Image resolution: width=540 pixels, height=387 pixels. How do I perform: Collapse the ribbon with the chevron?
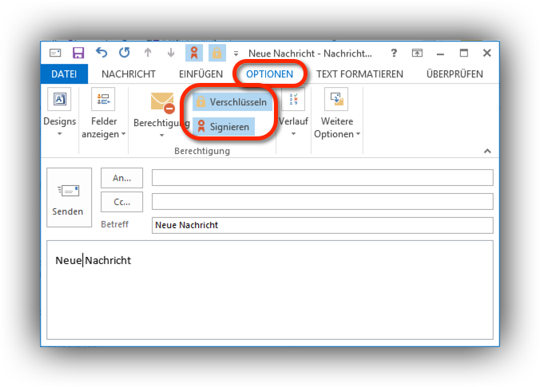pyautogui.click(x=487, y=151)
